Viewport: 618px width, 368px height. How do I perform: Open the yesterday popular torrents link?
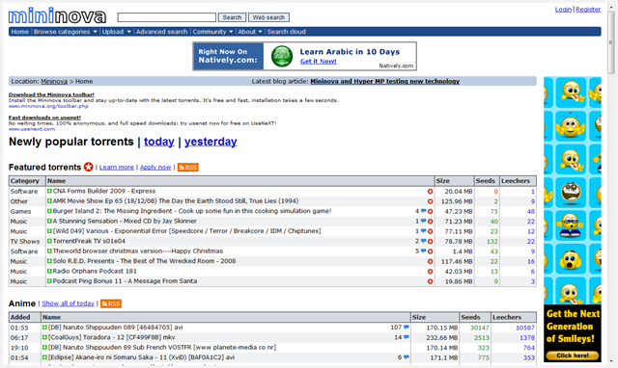click(211, 142)
